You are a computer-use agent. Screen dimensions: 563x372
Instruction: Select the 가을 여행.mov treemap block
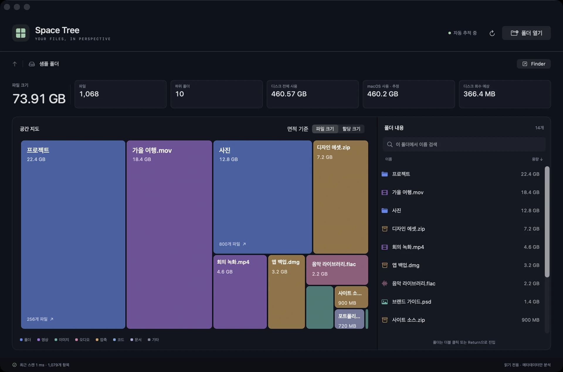click(169, 235)
